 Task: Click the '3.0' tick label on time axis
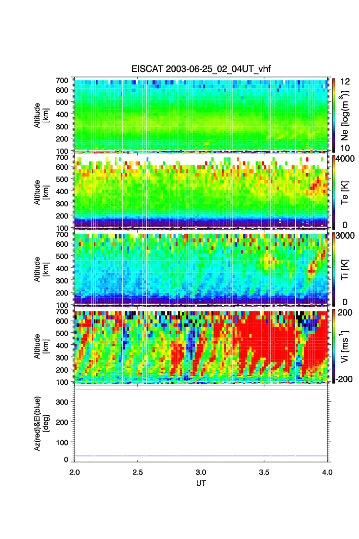pos(201,472)
